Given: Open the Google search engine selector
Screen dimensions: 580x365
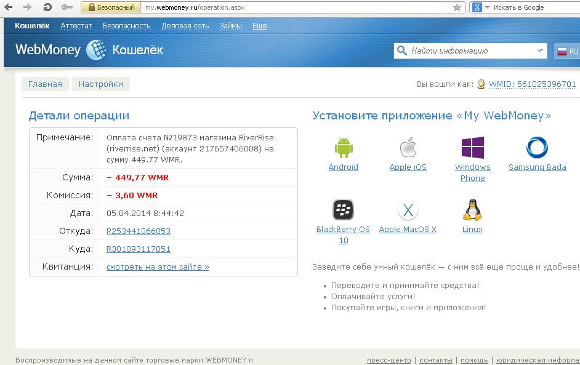Looking at the screenshot, I should 481,7.
